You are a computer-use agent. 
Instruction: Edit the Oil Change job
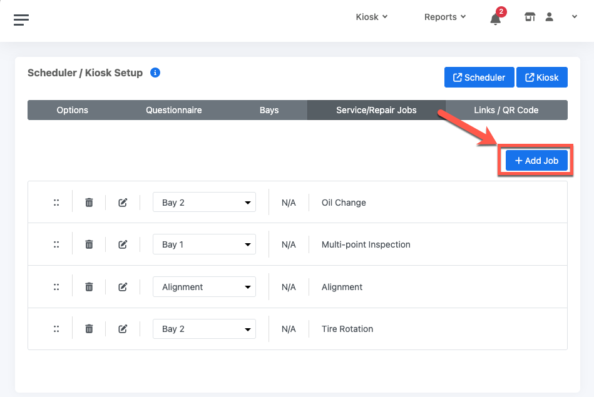click(123, 203)
